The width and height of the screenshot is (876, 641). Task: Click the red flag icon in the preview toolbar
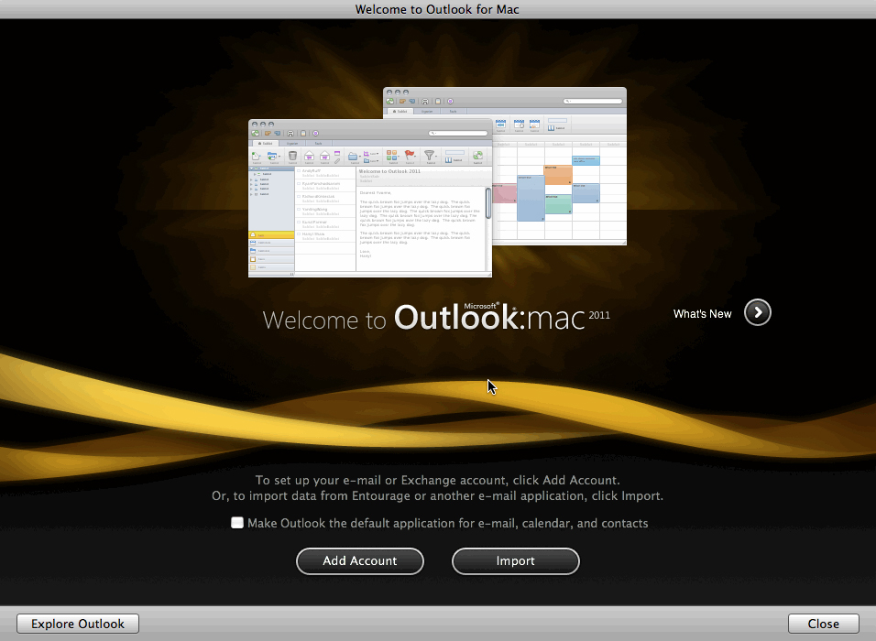pyautogui.click(x=411, y=156)
